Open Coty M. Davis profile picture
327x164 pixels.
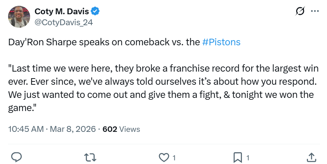click(x=19, y=17)
